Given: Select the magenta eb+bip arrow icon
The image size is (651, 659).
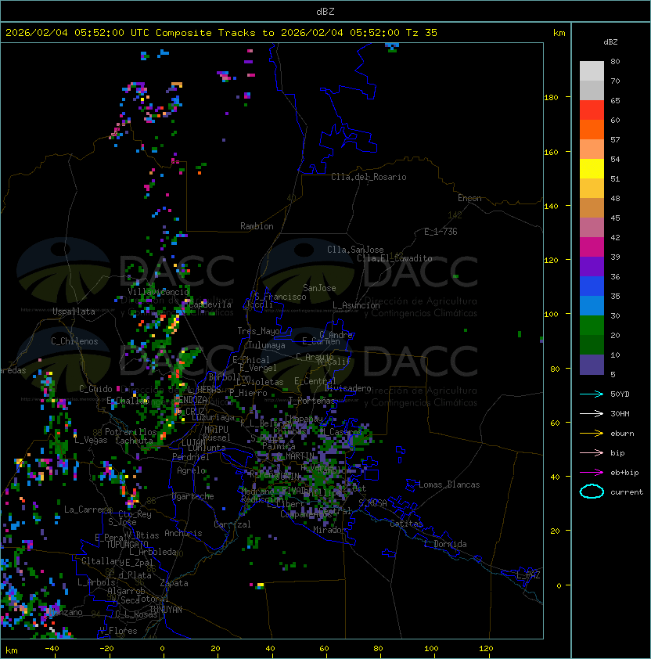Looking at the screenshot, I should [x=592, y=472].
